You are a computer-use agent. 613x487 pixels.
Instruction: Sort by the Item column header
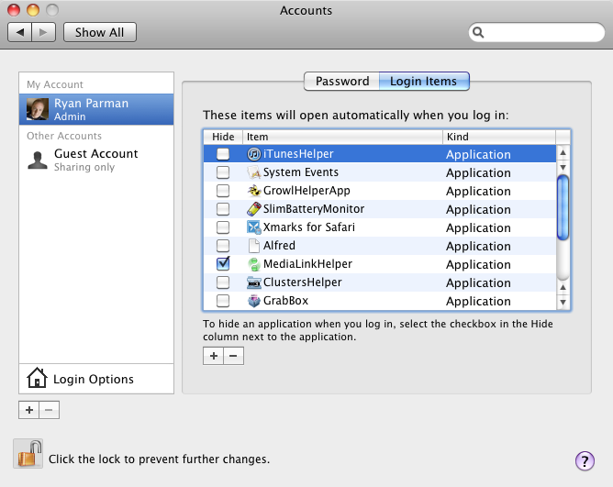tap(342, 137)
